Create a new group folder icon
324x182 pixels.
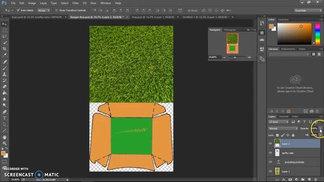(303, 180)
